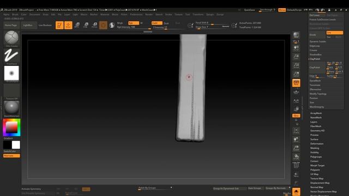The height and width of the screenshot is (196, 349).
Task: Expand the Polygroups subpalette
Action: coord(316,157)
